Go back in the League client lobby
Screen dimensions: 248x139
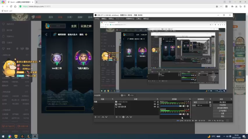(x=46, y=35)
